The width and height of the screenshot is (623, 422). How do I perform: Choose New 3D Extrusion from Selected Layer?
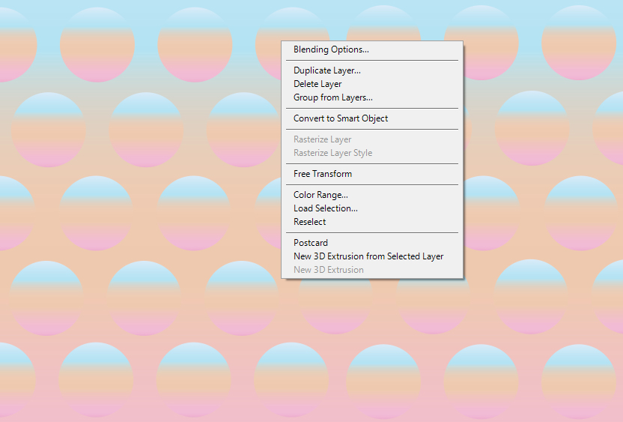coord(372,256)
